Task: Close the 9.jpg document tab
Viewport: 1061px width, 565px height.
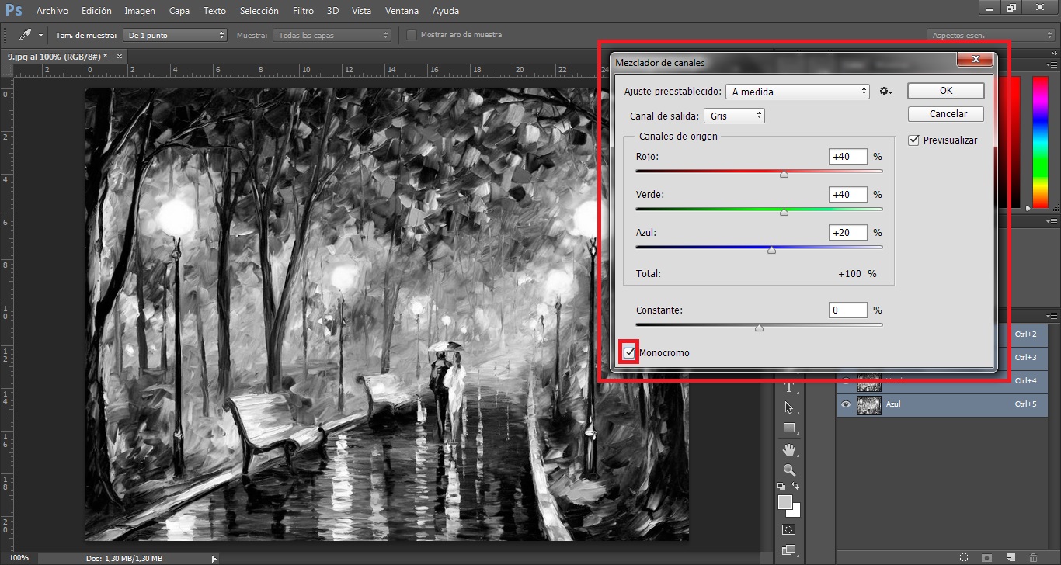Action: 118,57
